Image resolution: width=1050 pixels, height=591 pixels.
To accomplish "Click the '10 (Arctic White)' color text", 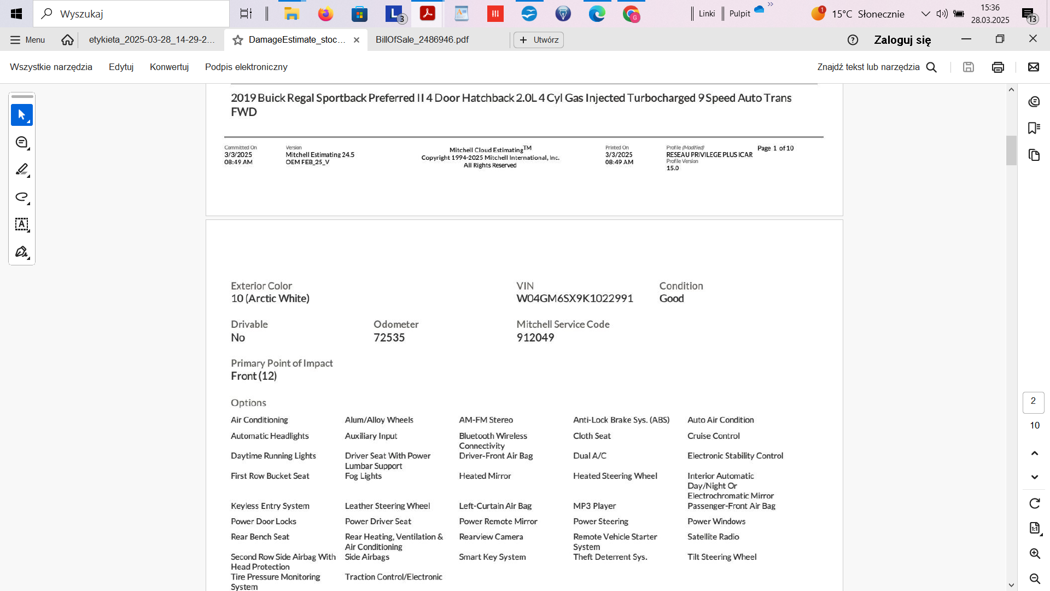I will pos(270,299).
